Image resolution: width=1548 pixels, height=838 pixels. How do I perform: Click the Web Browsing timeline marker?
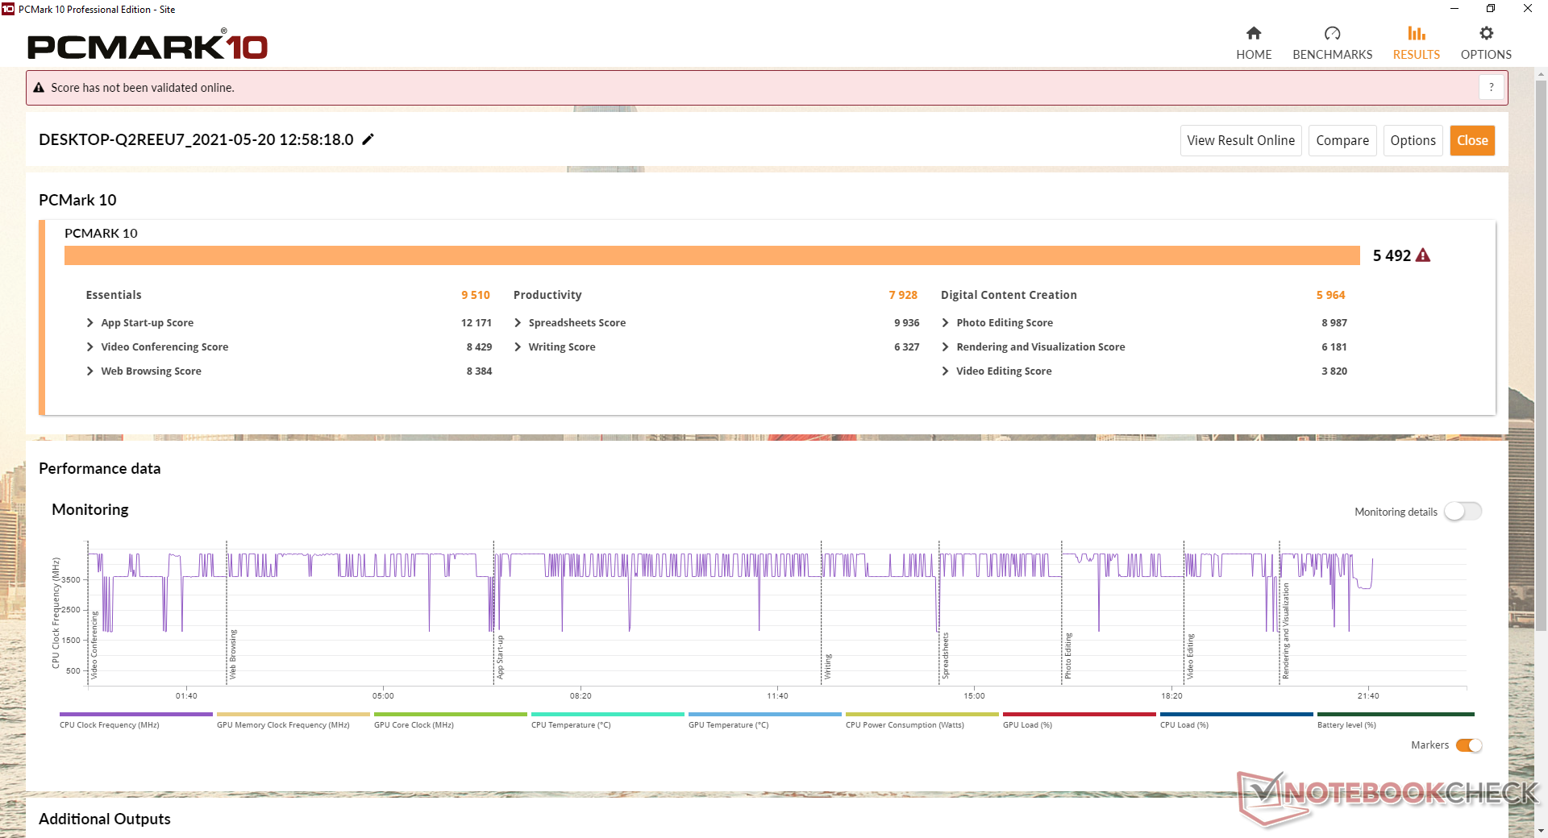(x=233, y=654)
